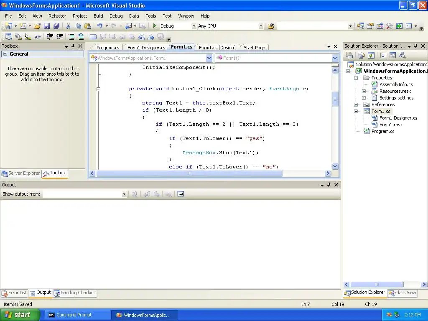Open the Windows start button
Viewport: 428px width, 321px height.
20,315
